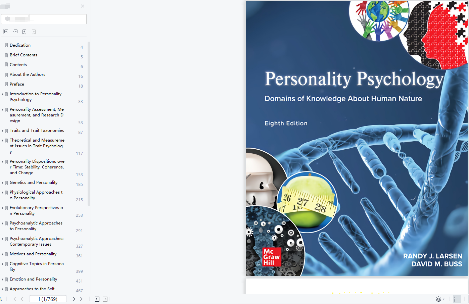Select Evolutionary Perspectives on Personality bookmark
Screen dimensions: 469x304
point(36,210)
